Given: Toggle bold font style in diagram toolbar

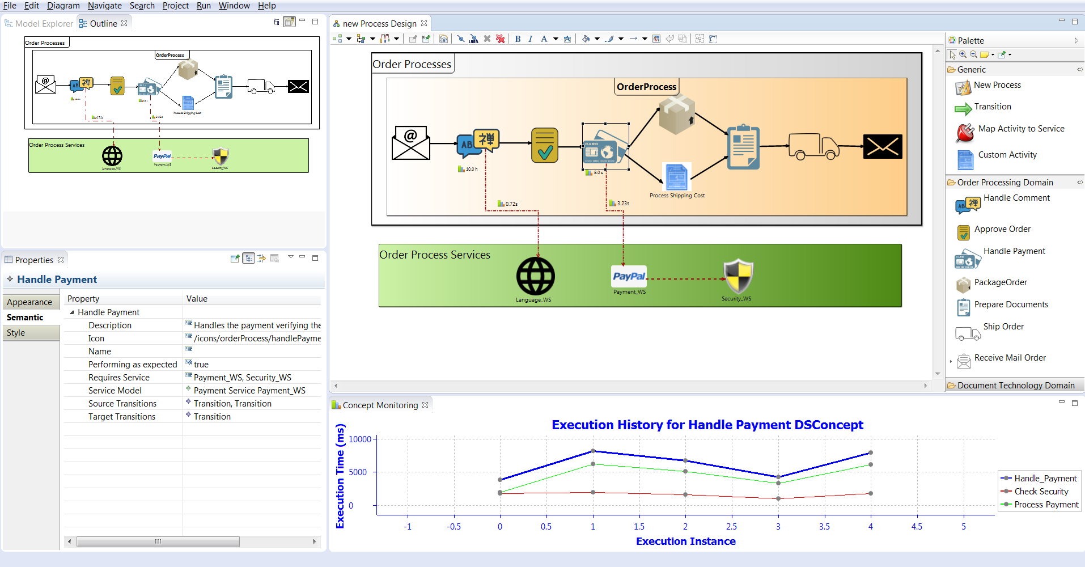Looking at the screenshot, I should [x=518, y=39].
